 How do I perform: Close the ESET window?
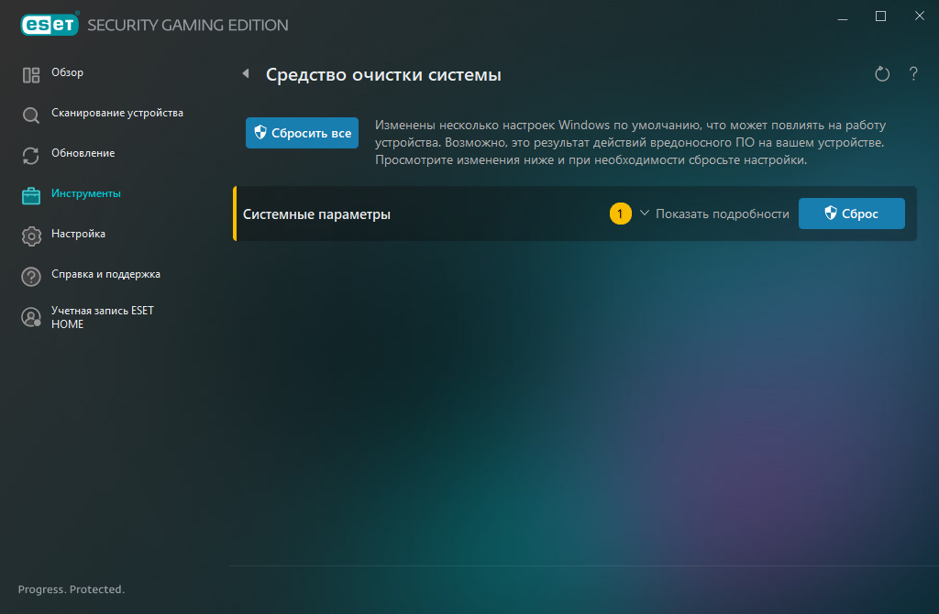coord(919,16)
